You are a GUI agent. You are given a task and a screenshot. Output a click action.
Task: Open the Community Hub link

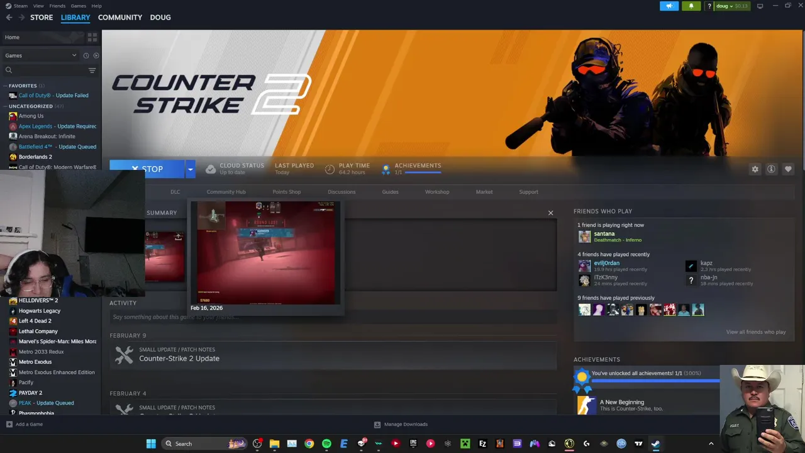pos(226,192)
